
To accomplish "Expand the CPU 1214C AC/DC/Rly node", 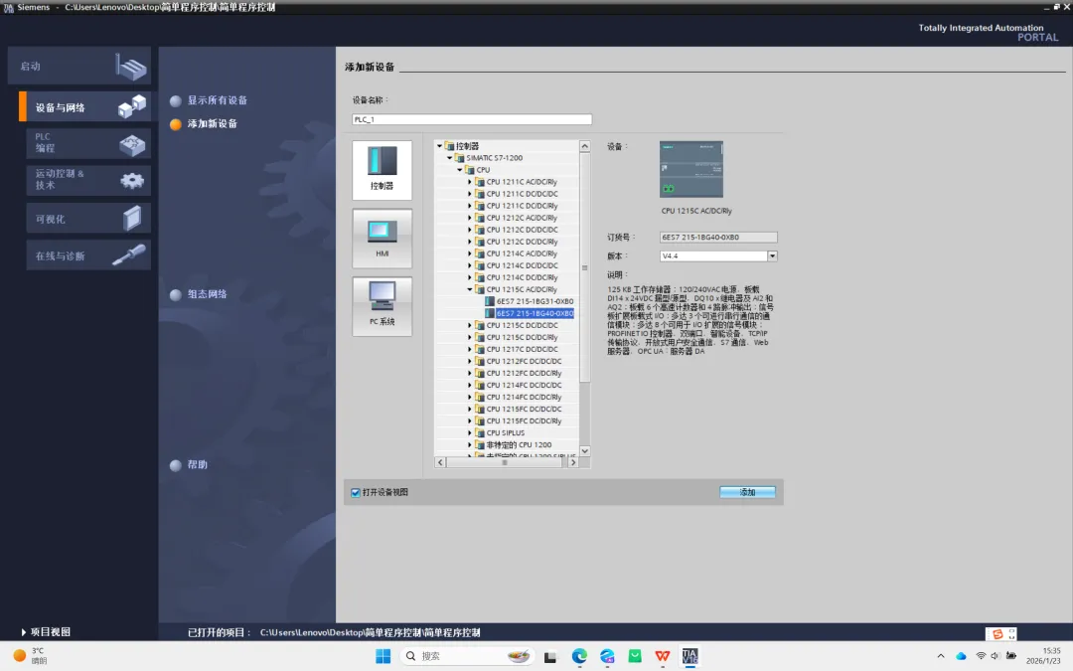I will [x=470, y=253].
